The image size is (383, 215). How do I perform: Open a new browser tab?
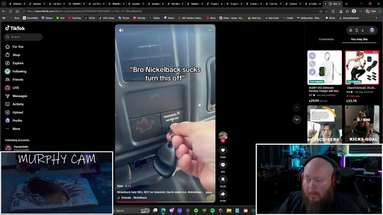(x=346, y=4)
